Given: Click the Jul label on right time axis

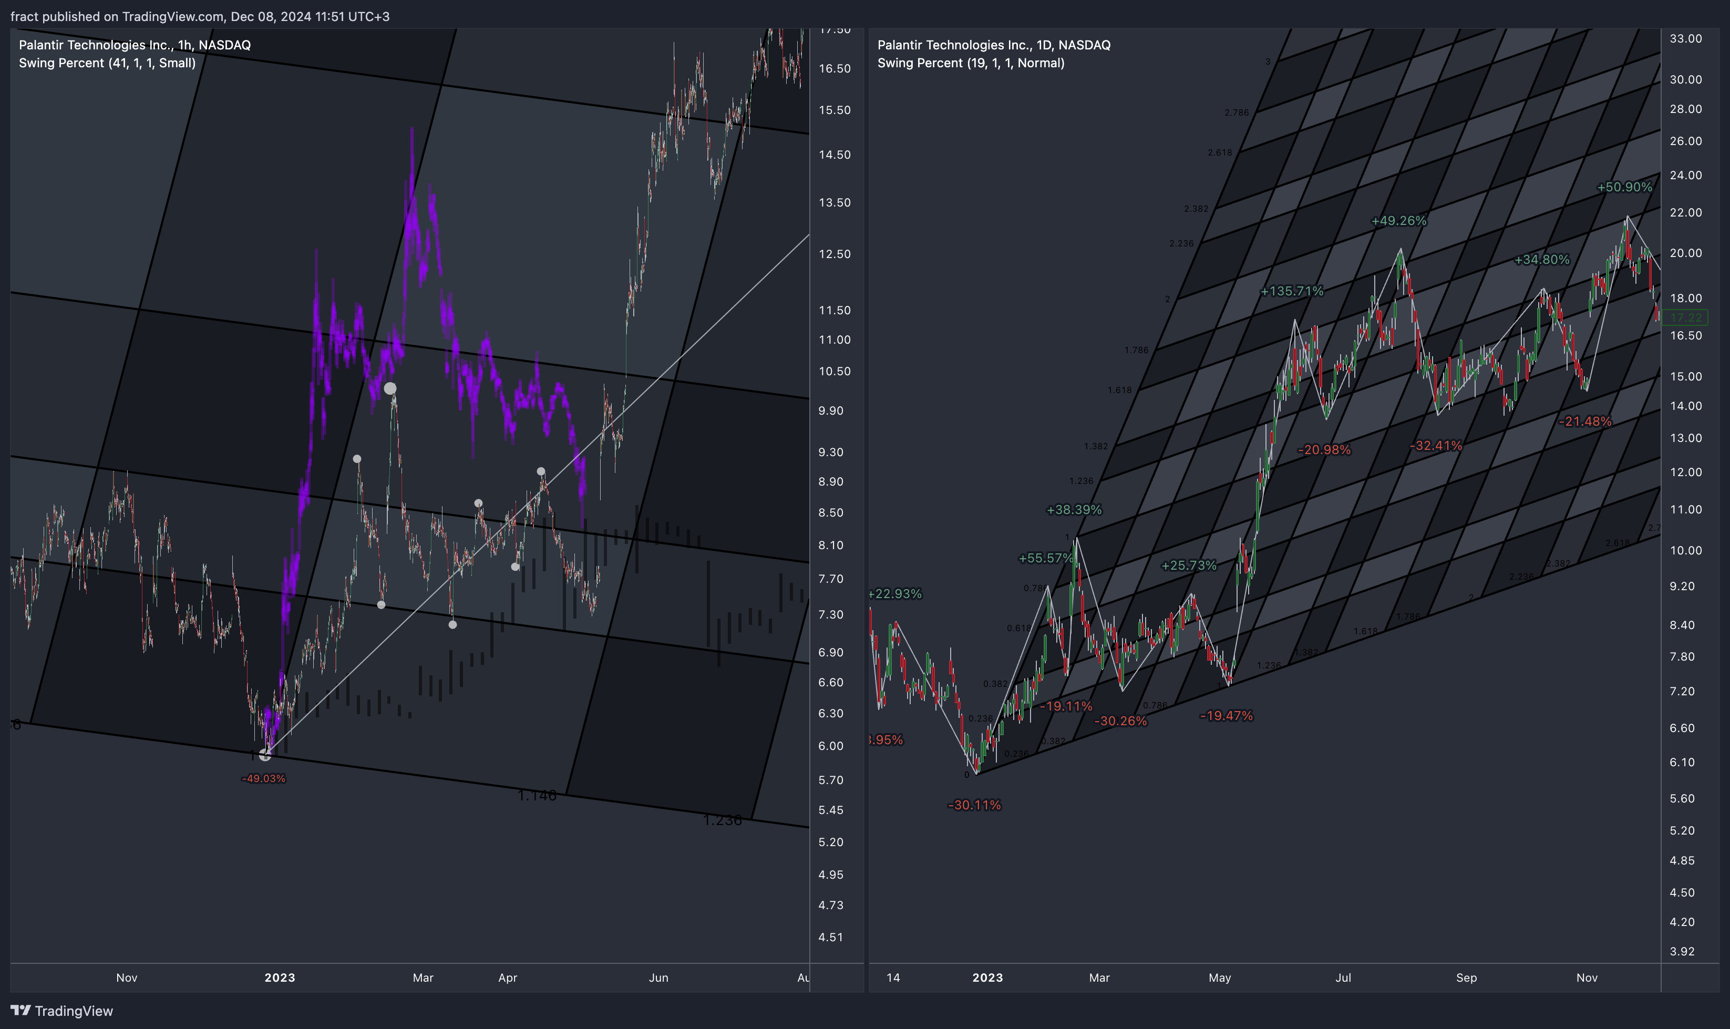Looking at the screenshot, I should click(1343, 977).
